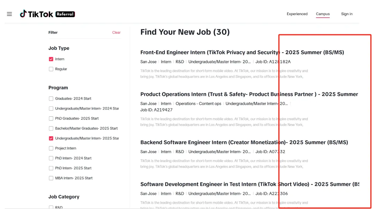Click Job ID: A219427 text

[157, 110]
